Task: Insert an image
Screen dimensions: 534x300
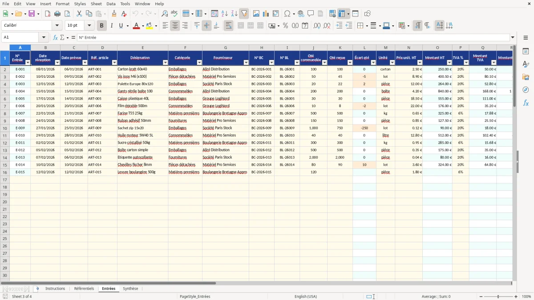Action: coord(256,14)
